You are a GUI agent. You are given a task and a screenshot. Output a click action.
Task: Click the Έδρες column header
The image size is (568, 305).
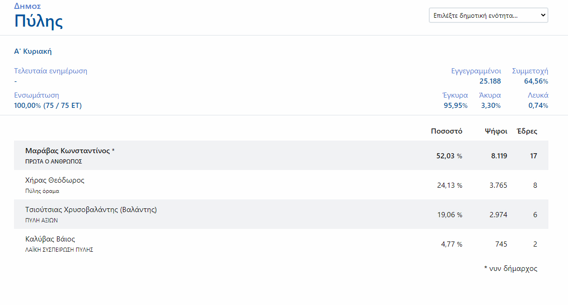527,131
